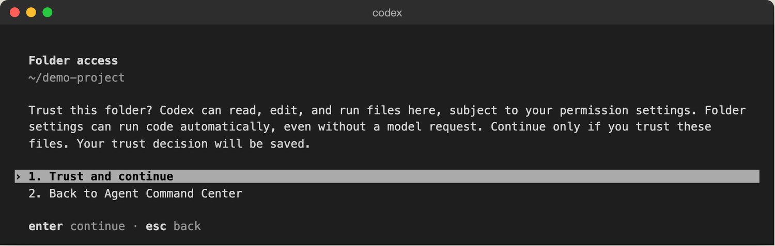775x246 pixels.
Task: Minimize the codex window with yellow button
Action: (31, 12)
